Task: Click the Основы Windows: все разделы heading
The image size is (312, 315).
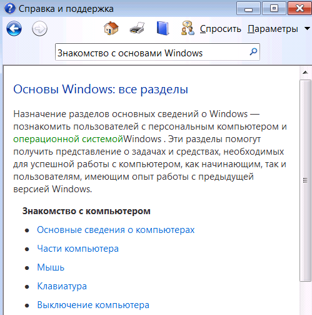Action: click(x=101, y=90)
